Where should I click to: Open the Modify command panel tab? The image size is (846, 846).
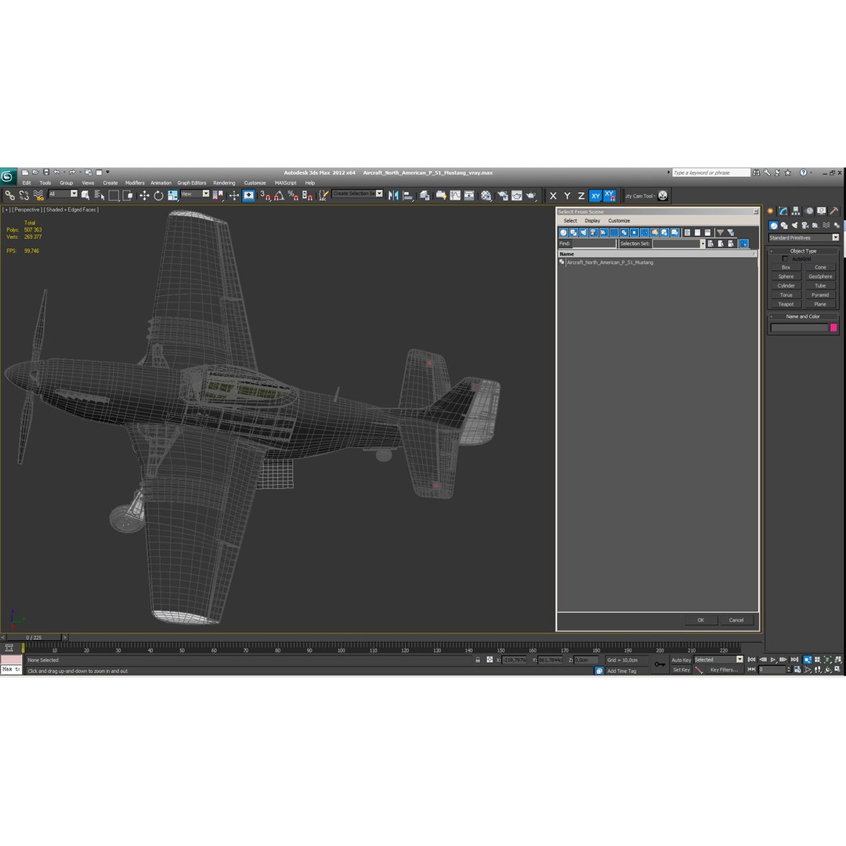point(783,211)
